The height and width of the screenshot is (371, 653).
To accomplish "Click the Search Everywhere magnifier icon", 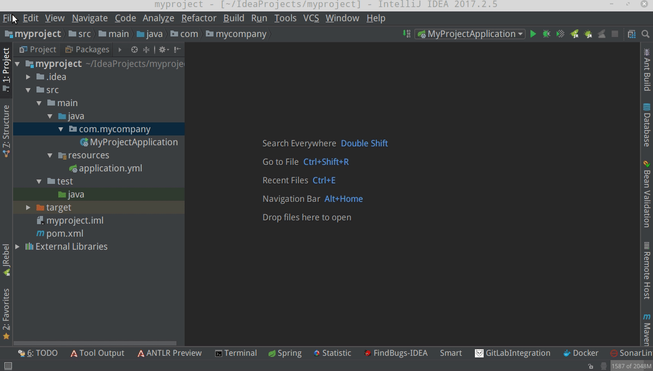I will point(645,34).
